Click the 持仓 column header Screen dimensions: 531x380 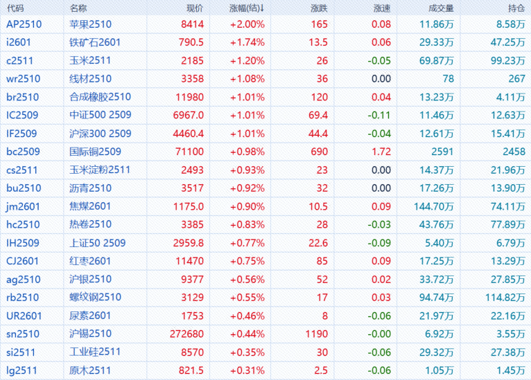click(516, 8)
